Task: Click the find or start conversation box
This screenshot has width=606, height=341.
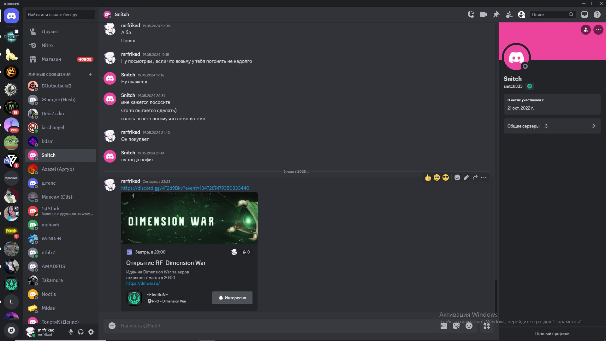Action: coord(61,15)
